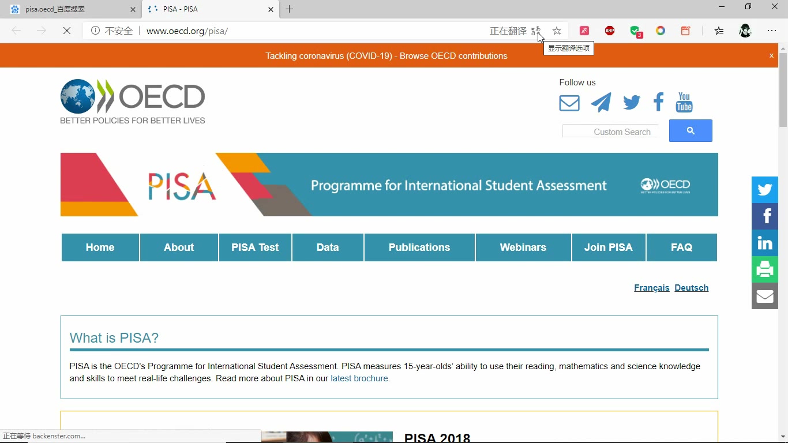This screenshot has width=788, height=443.
Task: Click the OECD logo in the page header
Action: pyautogui.click(x=133, y=102)
